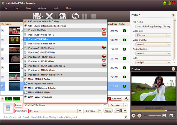Viewport: 177px width, 125px height.
Task: Click the Stop square toolbar icon
Action: coord(94,16)
